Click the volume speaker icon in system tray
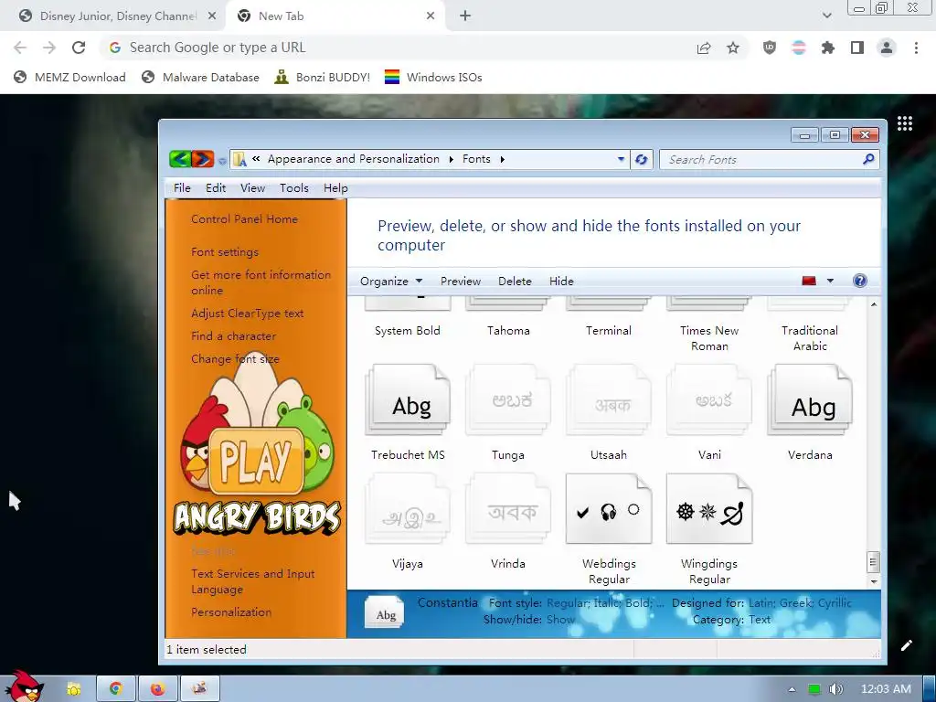The image size is (936, 702). pos(835,689)
